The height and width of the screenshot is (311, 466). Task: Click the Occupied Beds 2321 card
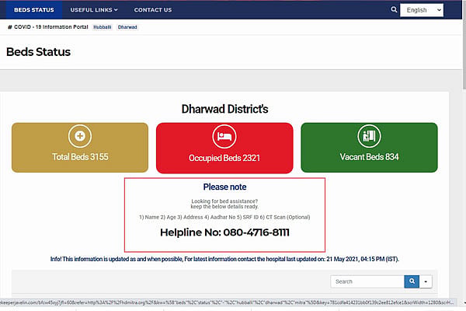224,149
